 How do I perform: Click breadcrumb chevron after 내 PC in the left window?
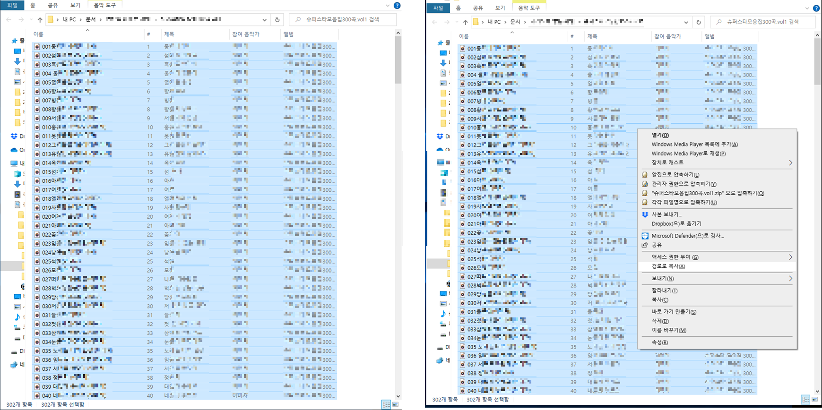coord(80,20)
